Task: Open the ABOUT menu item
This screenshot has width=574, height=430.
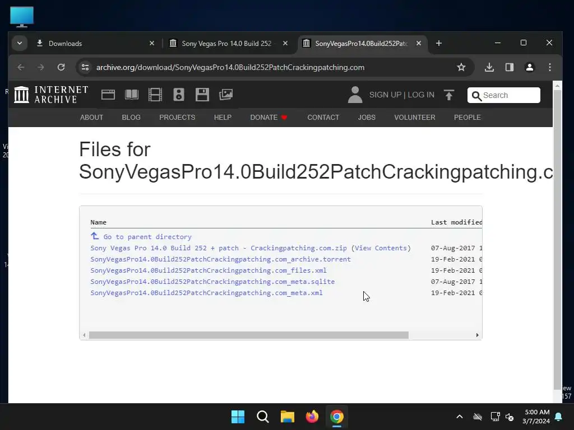Action: pyautogui.click(x=91, y=118)
